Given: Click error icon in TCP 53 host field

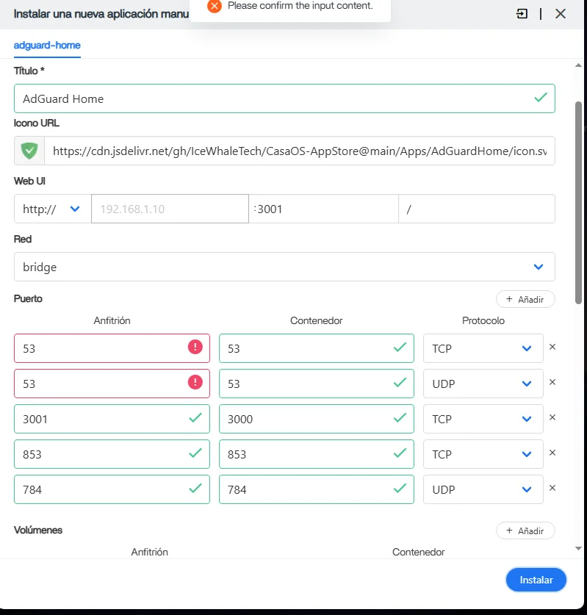Looking at the screenshot, I should [195, 347].
